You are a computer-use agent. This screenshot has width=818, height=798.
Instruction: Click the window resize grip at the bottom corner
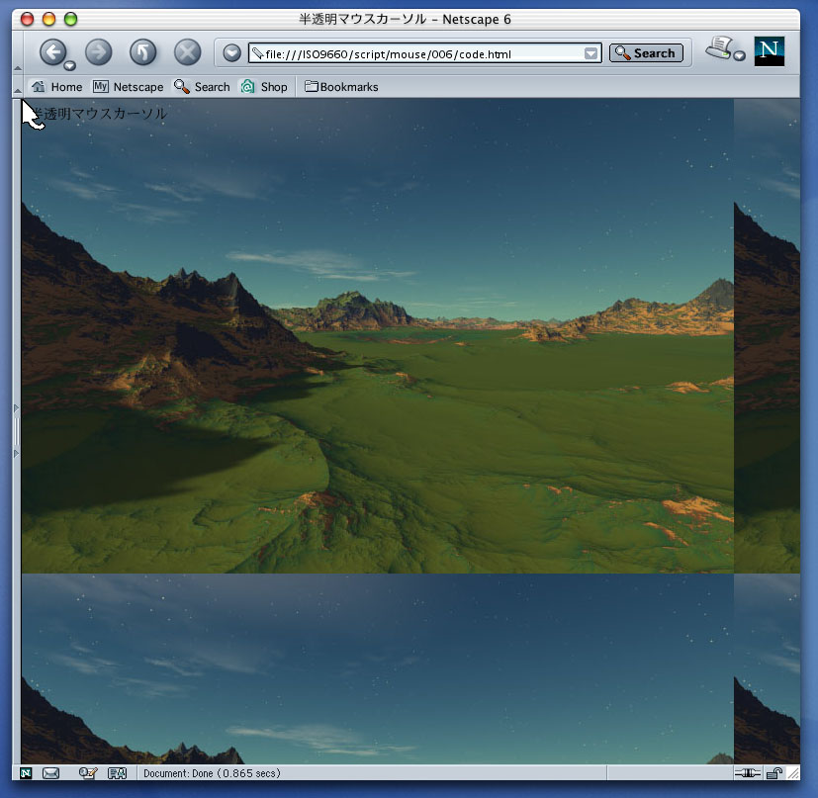pos(793,773)
